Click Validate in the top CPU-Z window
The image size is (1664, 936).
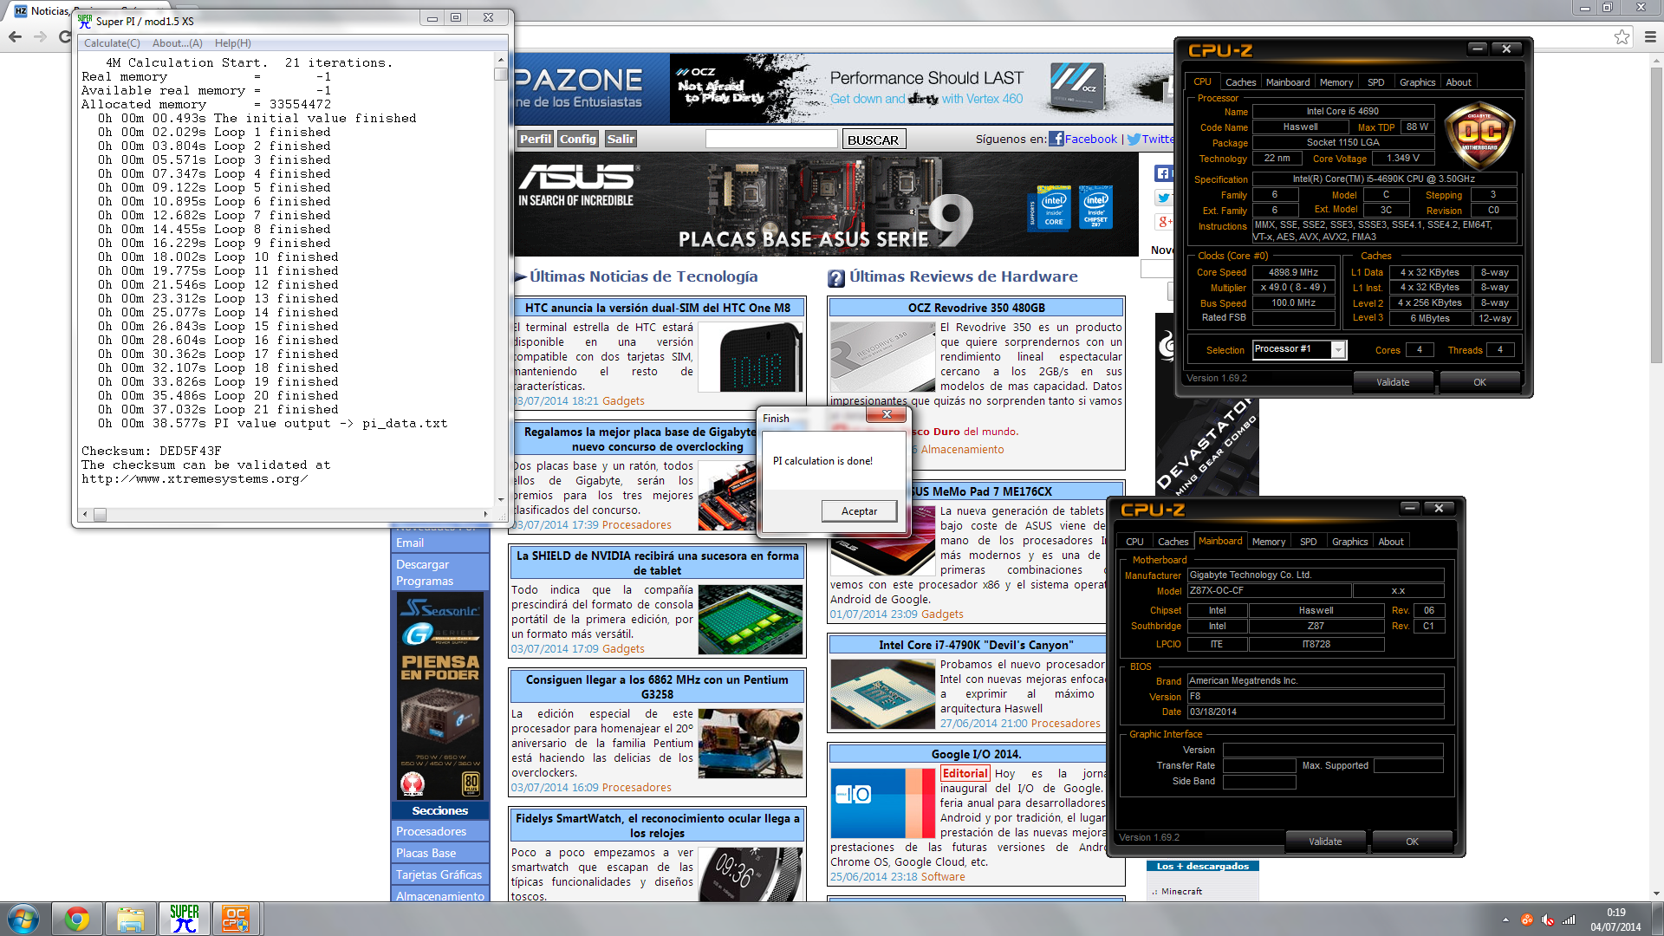1393,382
